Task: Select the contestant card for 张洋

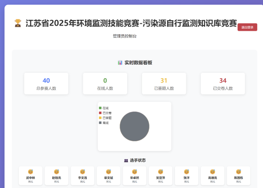Action: pyautogui.click(x=187, y=175)
